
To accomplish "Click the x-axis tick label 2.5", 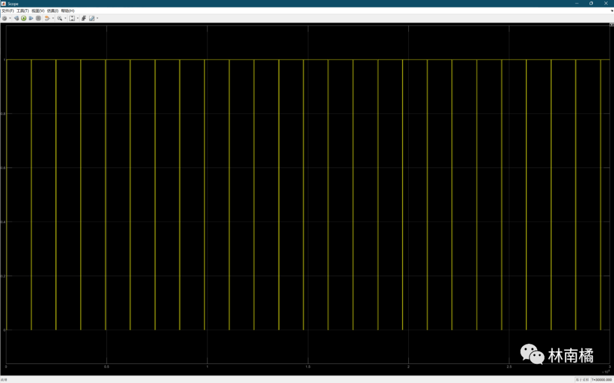I will tap(509, 367).
